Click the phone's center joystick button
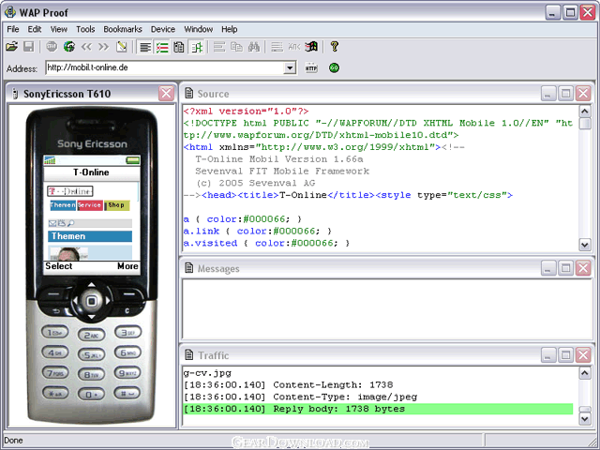 [x=92, y=301]
